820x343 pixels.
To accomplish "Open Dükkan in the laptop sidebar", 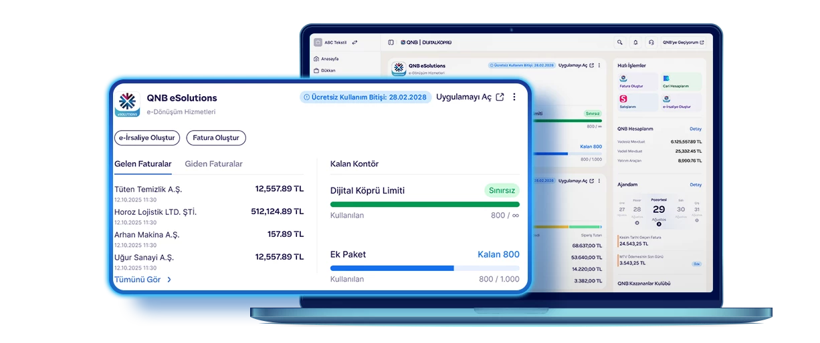I will (327, 70).
